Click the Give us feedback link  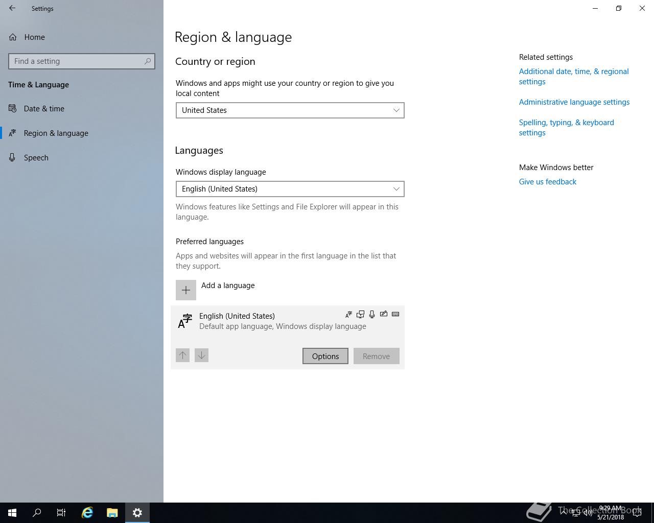tap(548, 182)
